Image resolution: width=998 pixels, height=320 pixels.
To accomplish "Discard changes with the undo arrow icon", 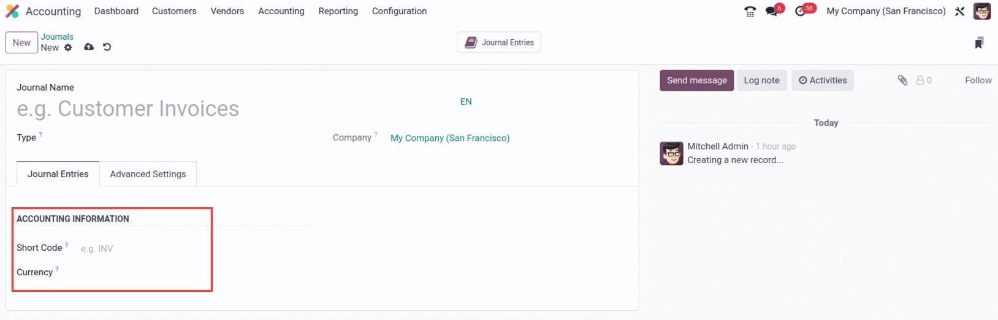I will pyautogui.click(x=107, y=47).
